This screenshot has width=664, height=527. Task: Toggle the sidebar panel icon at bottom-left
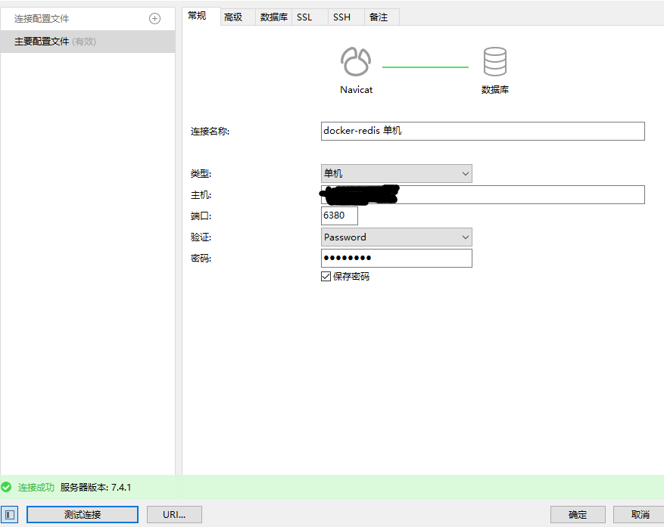pyautogui.click(x=8, y=515)
